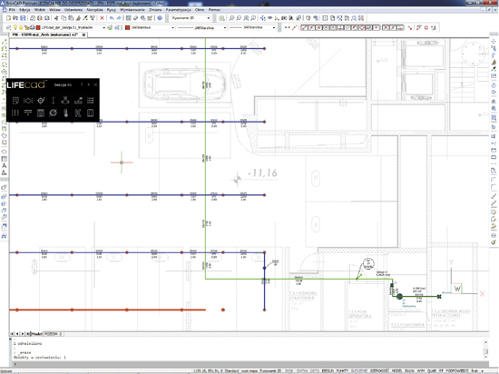This screenshot has height=374, width=499.
Task: Toggle ORTO mode in status bar
Action: (315, 370)
